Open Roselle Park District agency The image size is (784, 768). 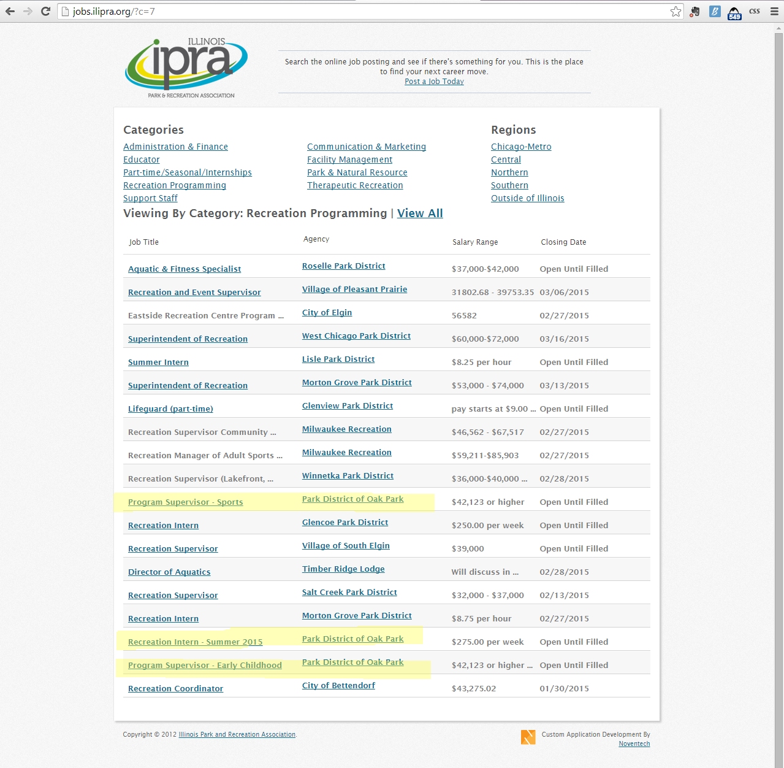(343, 266)
